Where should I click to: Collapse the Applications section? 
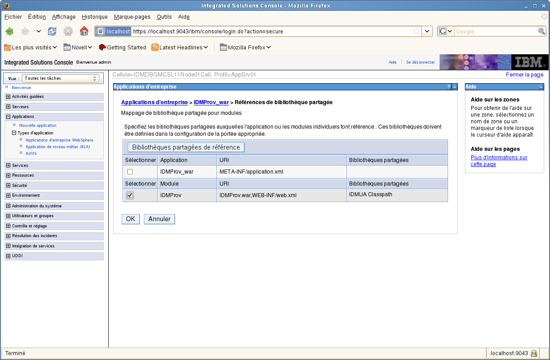8,117
